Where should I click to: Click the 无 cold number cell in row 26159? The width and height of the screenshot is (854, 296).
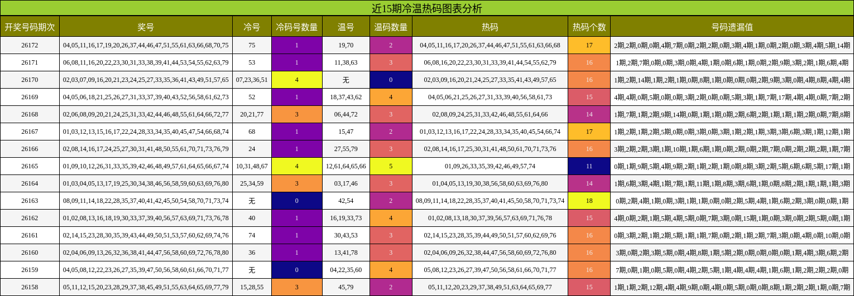point(252,270)
